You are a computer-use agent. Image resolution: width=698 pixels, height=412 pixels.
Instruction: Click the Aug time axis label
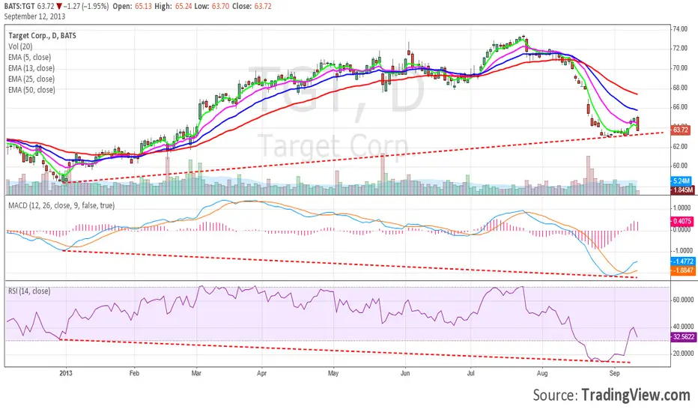[x=541, y=373]
